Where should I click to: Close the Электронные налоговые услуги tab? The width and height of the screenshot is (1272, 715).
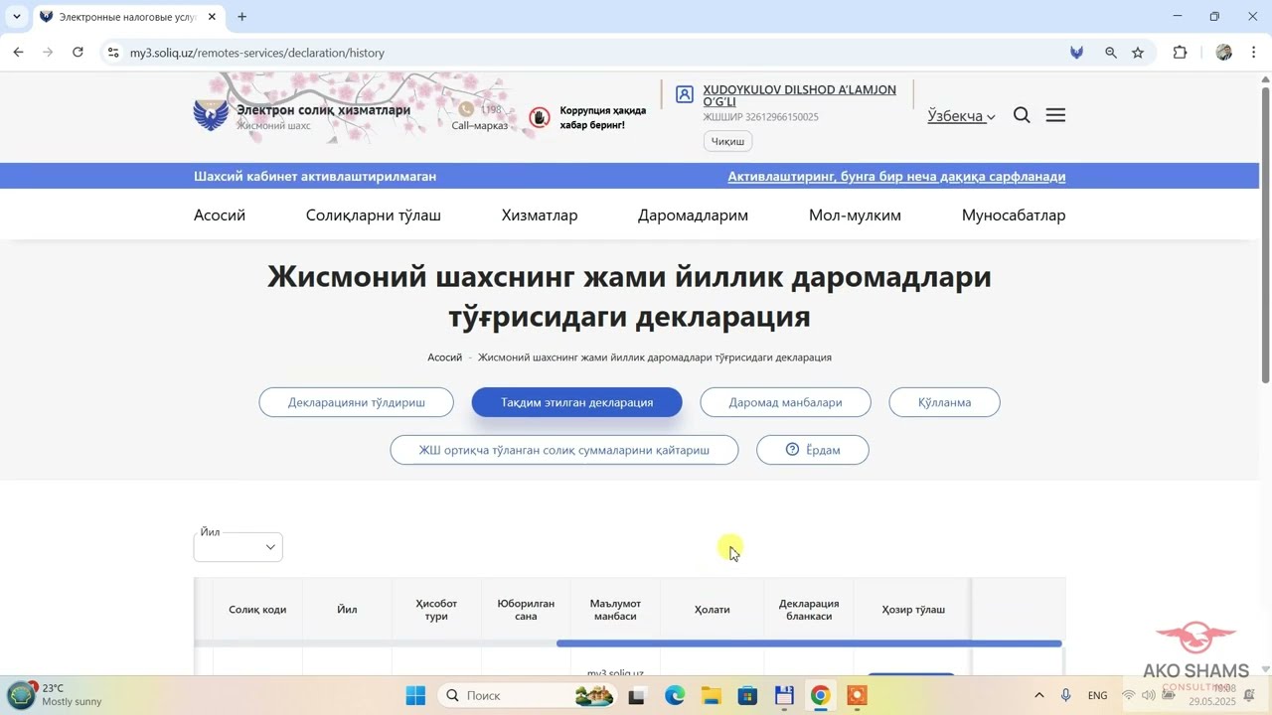[x=212, y=17]
